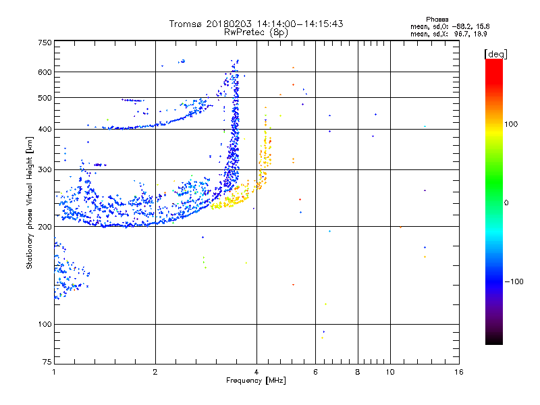The image size is (540, 405).
Task: Click the x-axis label '16'
Action: [459, 372]
